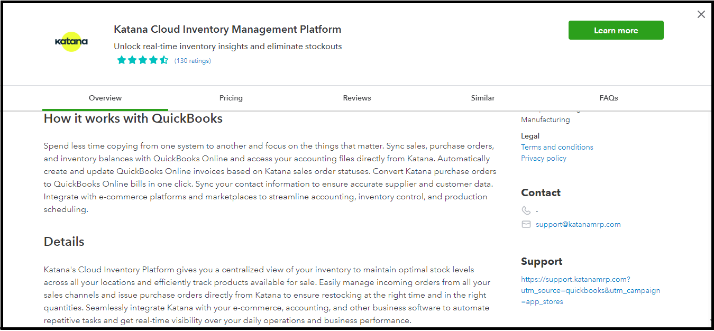Open the Privacy policy link
Viewport: 714px width, 331px height.
point(544,158)
